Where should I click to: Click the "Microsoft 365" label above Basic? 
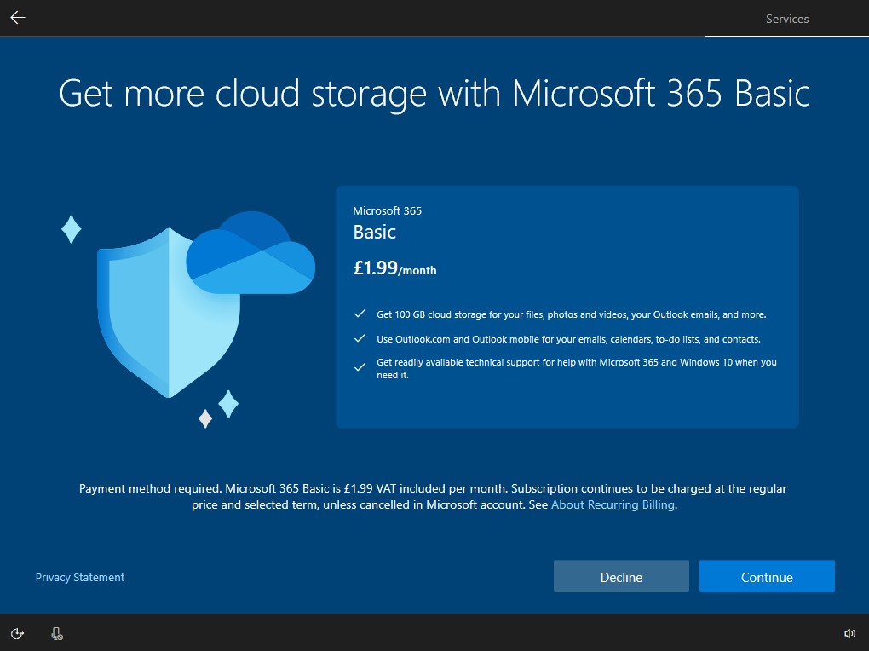[387, 210]
